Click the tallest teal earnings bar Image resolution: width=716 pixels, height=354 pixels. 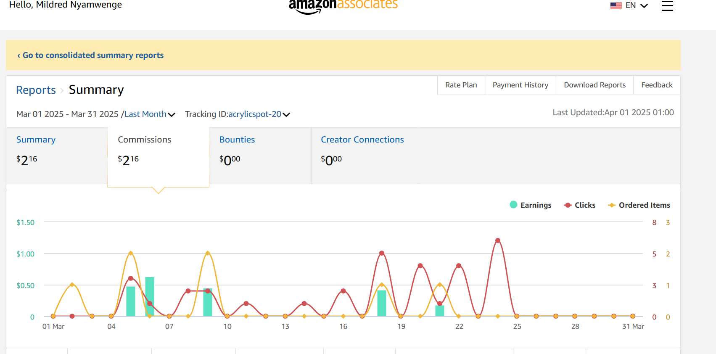pos(150,296)
